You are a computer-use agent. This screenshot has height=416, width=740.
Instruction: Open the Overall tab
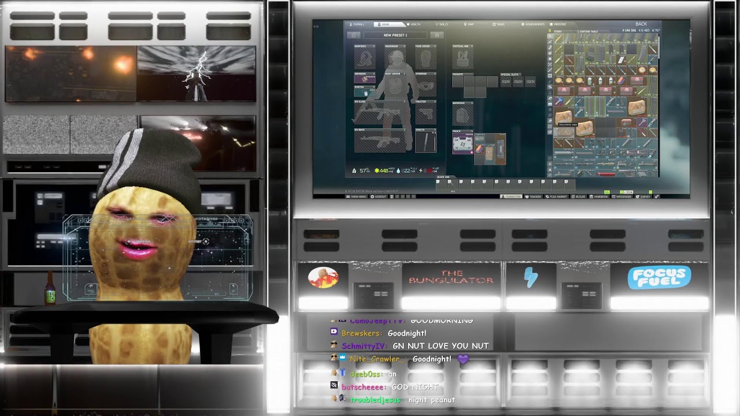coord(358,24)
